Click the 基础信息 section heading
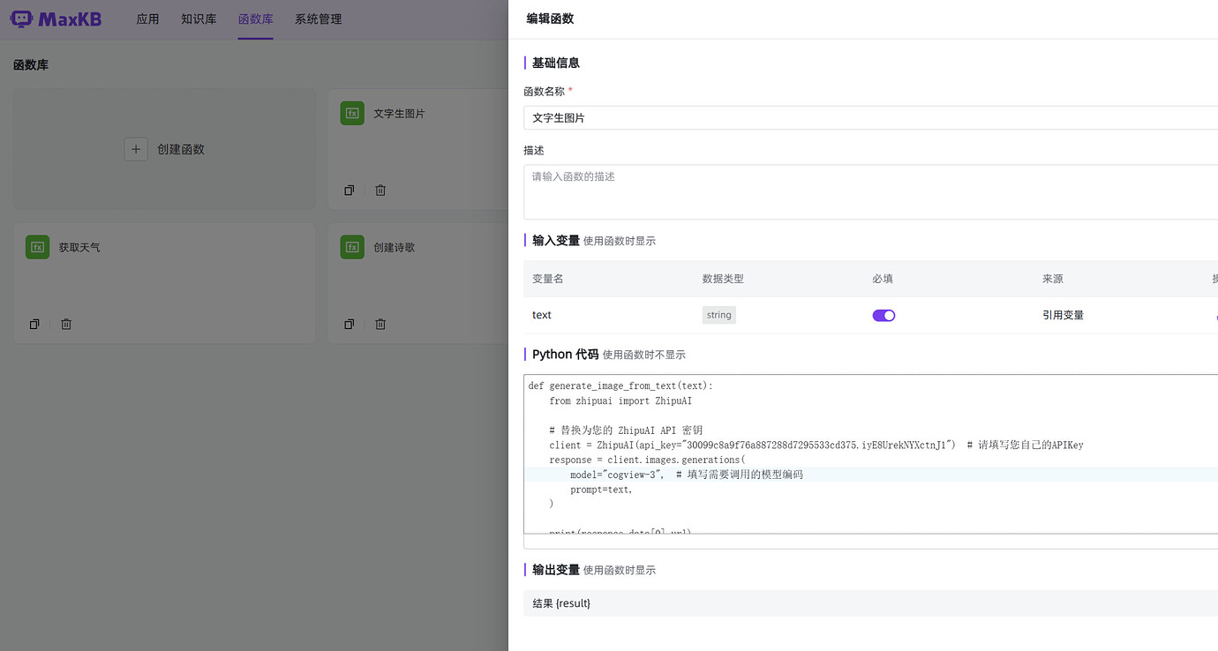This screenshot has height=651, width=1218. (x=556, y=63)
